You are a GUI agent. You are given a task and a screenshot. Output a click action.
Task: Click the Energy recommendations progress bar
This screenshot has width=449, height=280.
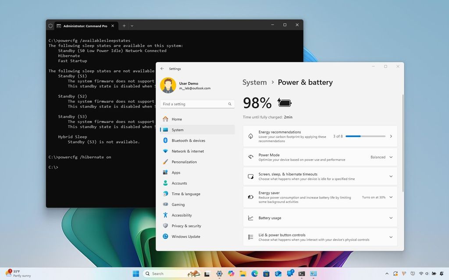pos(365,136)
